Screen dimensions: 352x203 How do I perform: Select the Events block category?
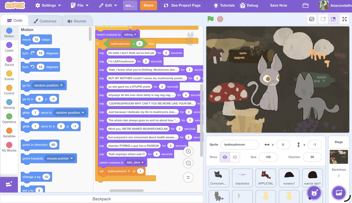coord(9,76)
